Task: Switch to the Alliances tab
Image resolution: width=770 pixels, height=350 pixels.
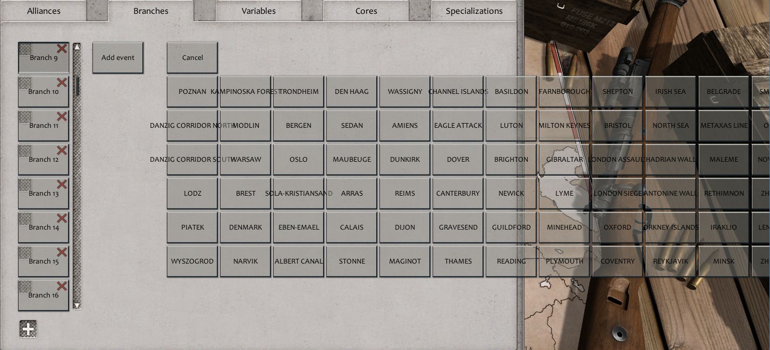Action: [x=44, y=11]
